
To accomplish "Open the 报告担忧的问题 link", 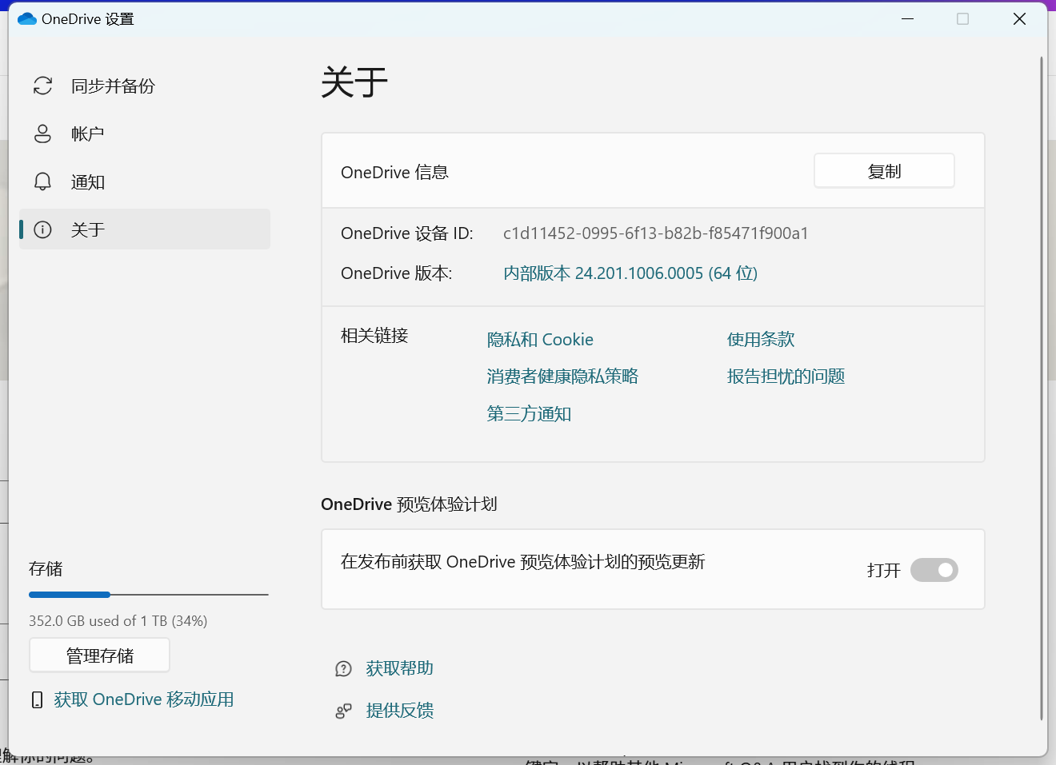I will 786,377.
